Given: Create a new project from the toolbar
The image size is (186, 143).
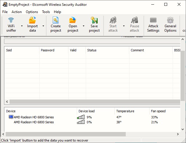Looking at the screenshot, I should [56, 20].
